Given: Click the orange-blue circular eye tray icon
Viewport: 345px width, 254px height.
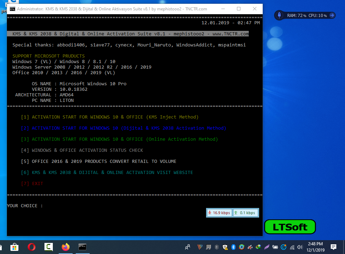Looking at the screenshot, I should coord(241,247).
